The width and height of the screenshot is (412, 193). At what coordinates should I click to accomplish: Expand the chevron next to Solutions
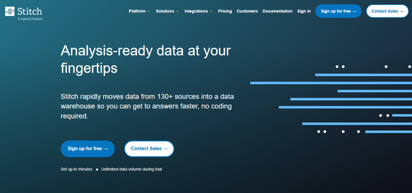pos(177,11)
